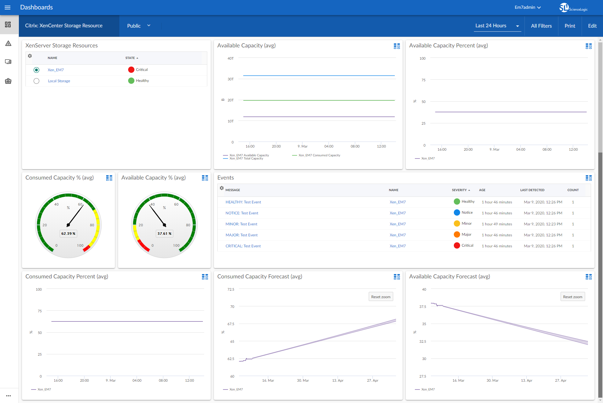Viewport: 603px width, 403px height.
Task: Open the Events widget options icon
Action: [x=589, y=178]
